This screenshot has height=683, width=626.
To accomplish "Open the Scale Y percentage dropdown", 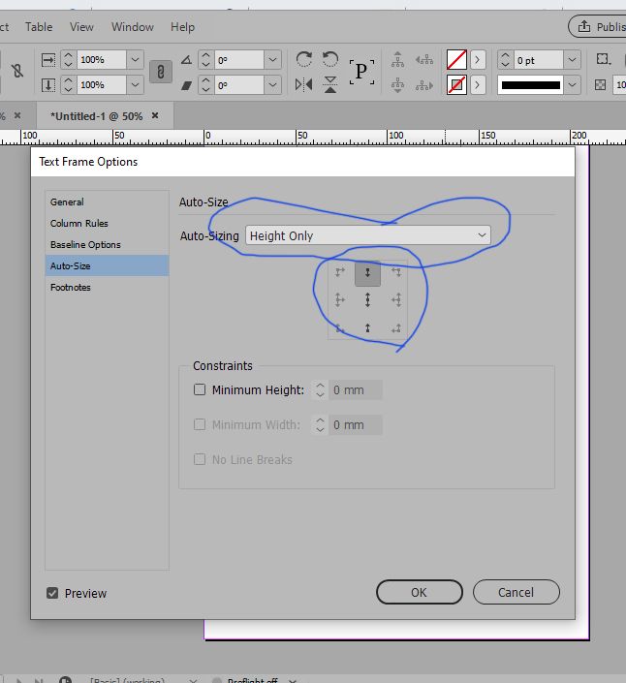I will pos(135,85).
